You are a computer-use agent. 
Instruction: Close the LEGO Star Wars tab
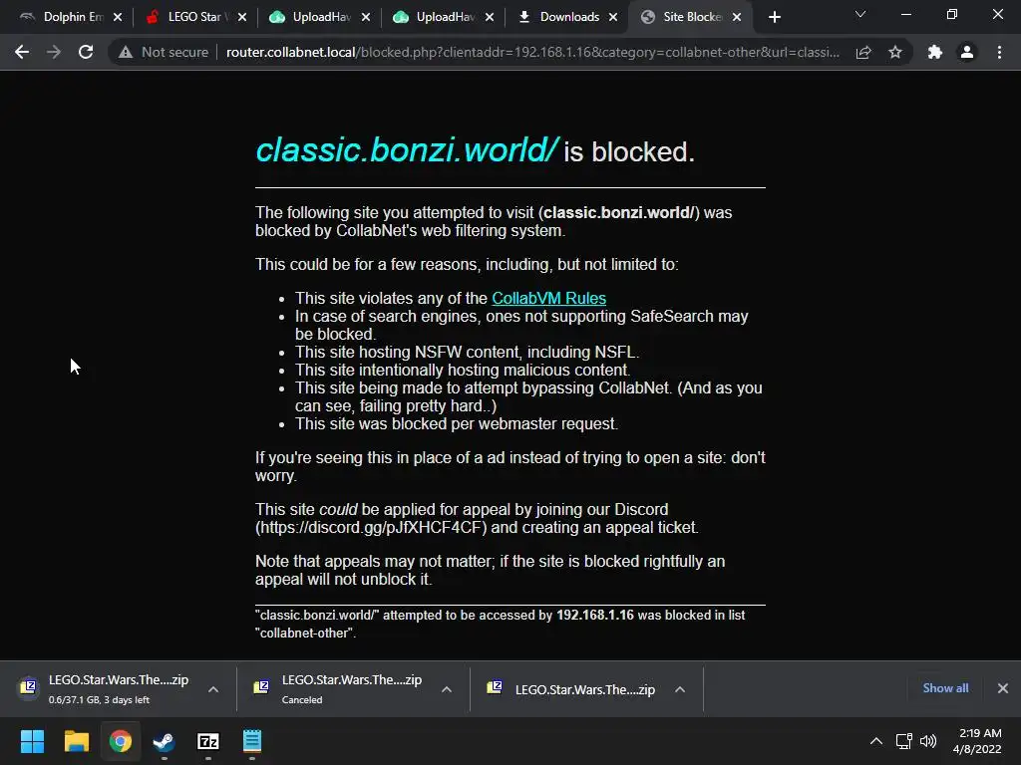click(x=242, y=18)
